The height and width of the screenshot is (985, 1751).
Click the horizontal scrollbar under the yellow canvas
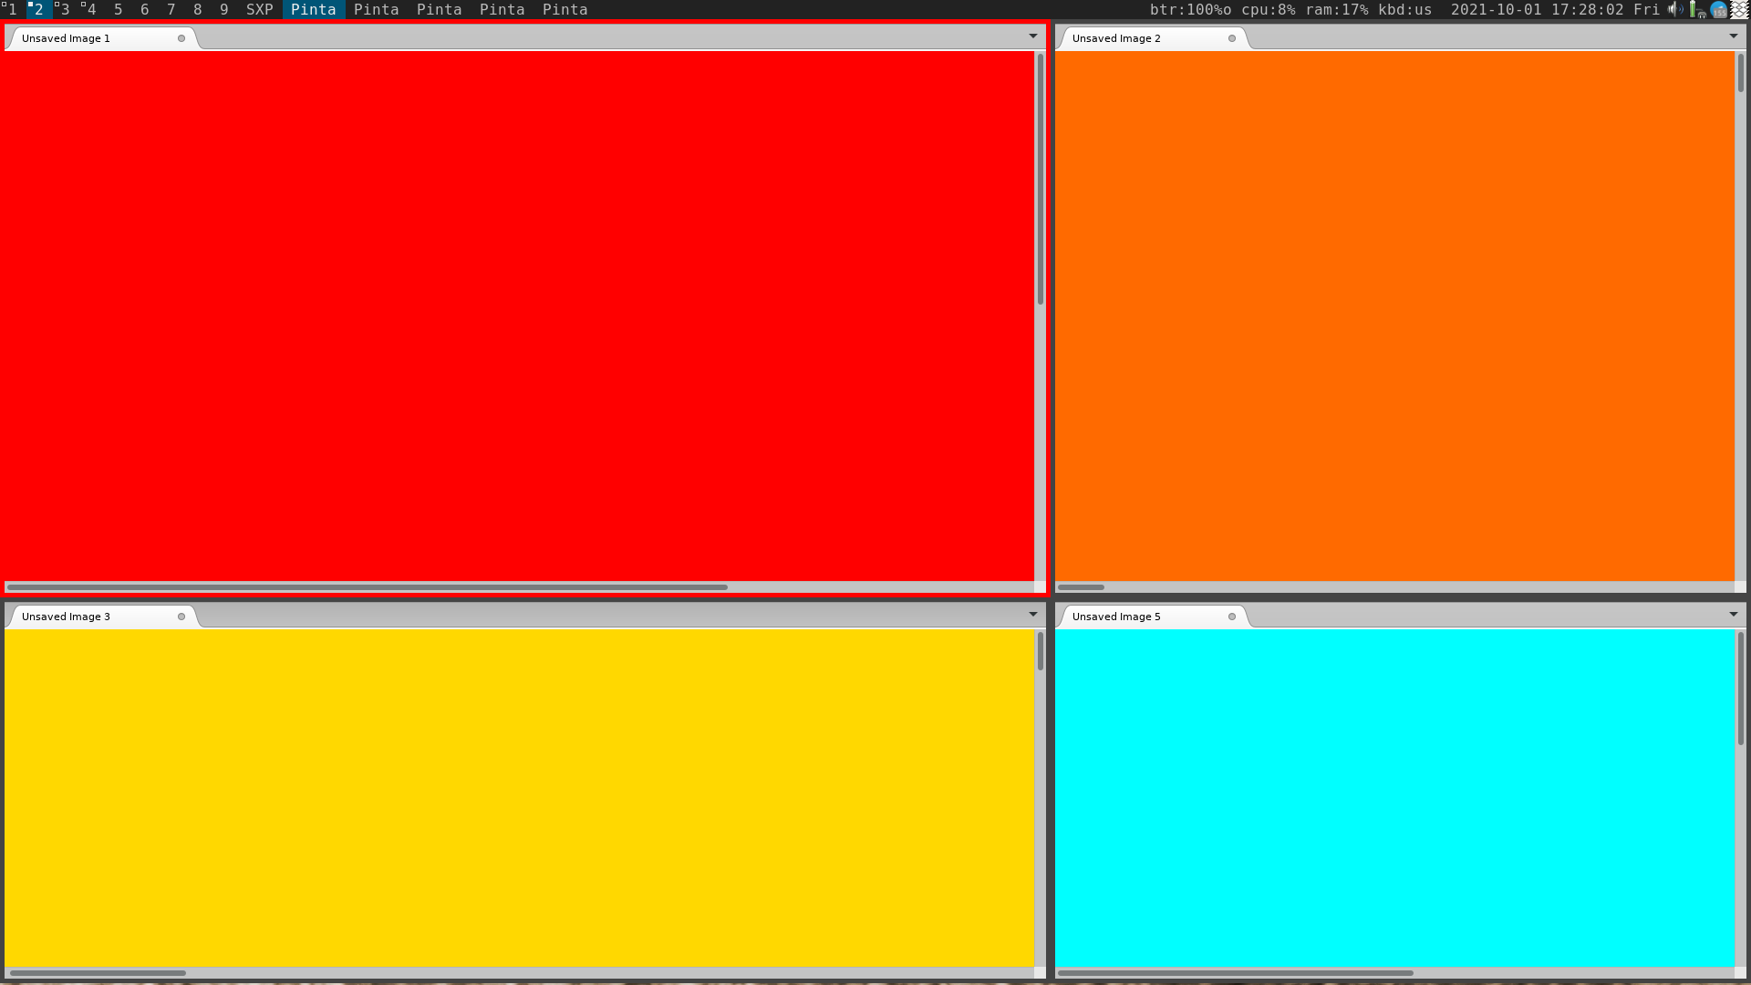pyautogui.click(x=98, y=973)
